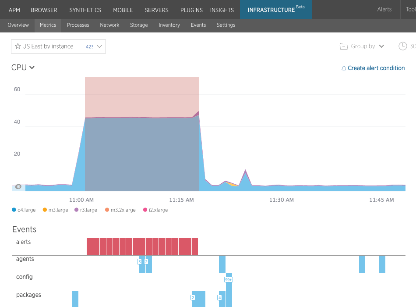Open Alerts in the top bar
Image resolution: width=416 pixels, height=307 pixels.
pyautogui.click(x=384, y=10)
